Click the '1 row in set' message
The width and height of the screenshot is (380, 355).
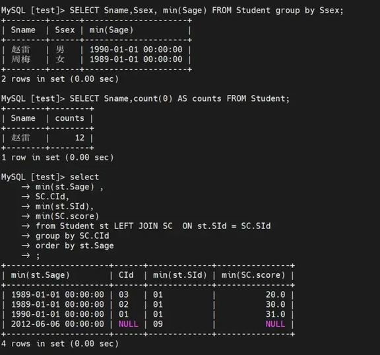[x=57, y=158]
